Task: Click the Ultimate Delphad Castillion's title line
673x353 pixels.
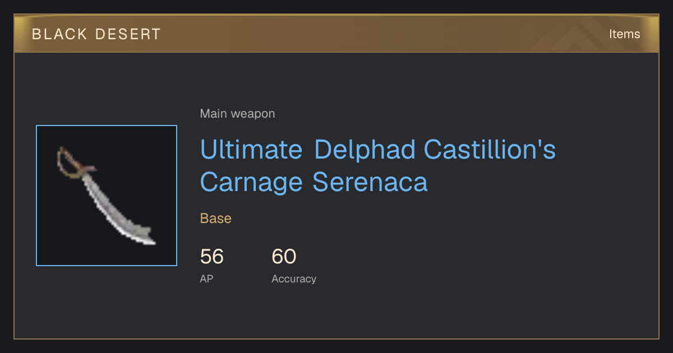Action: coord(378,150)
